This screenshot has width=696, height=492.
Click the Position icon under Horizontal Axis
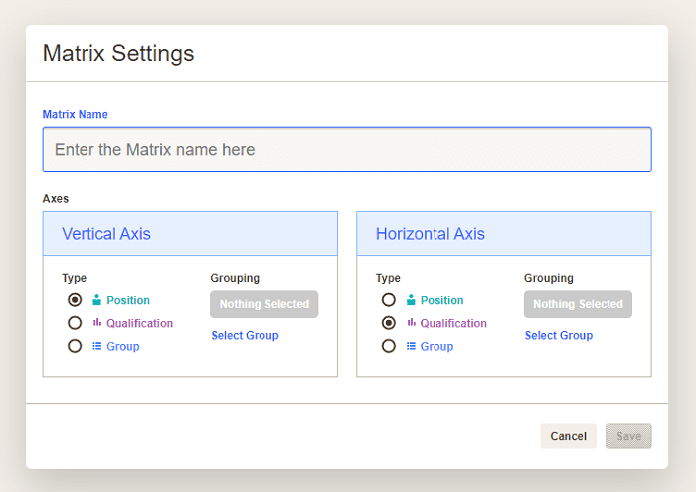pyautogui.click(x=411, y=300)
